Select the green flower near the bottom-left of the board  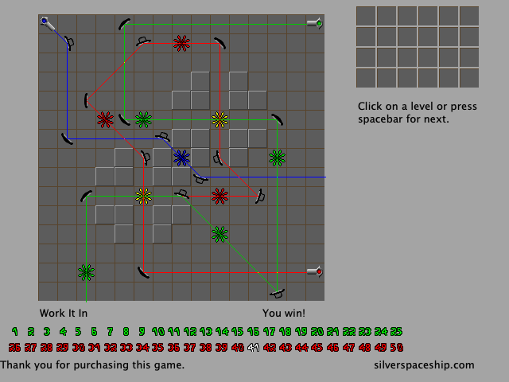[87, 272]
